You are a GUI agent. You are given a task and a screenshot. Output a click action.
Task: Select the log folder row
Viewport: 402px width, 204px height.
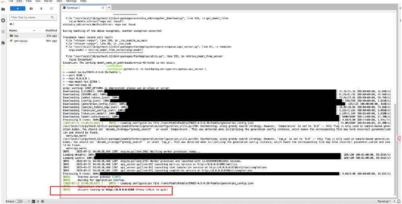click(x=33, y=36)
